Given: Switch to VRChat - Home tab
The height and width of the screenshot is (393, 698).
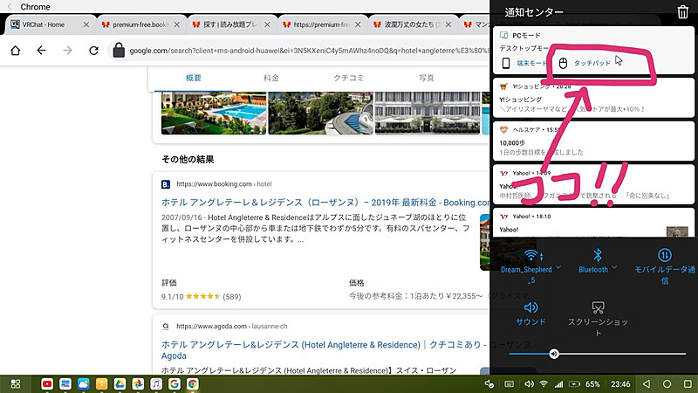Looking at the screenshot, I should [51, 24].
